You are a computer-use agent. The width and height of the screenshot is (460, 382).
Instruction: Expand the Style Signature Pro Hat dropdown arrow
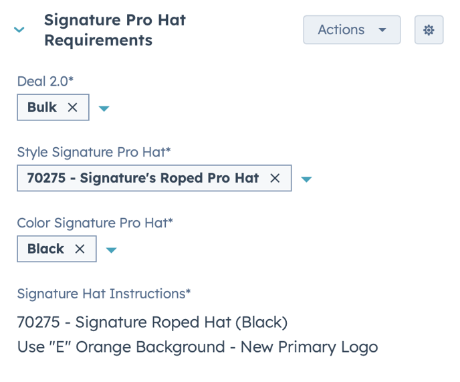pyautogui.click(x=306, y=179)
